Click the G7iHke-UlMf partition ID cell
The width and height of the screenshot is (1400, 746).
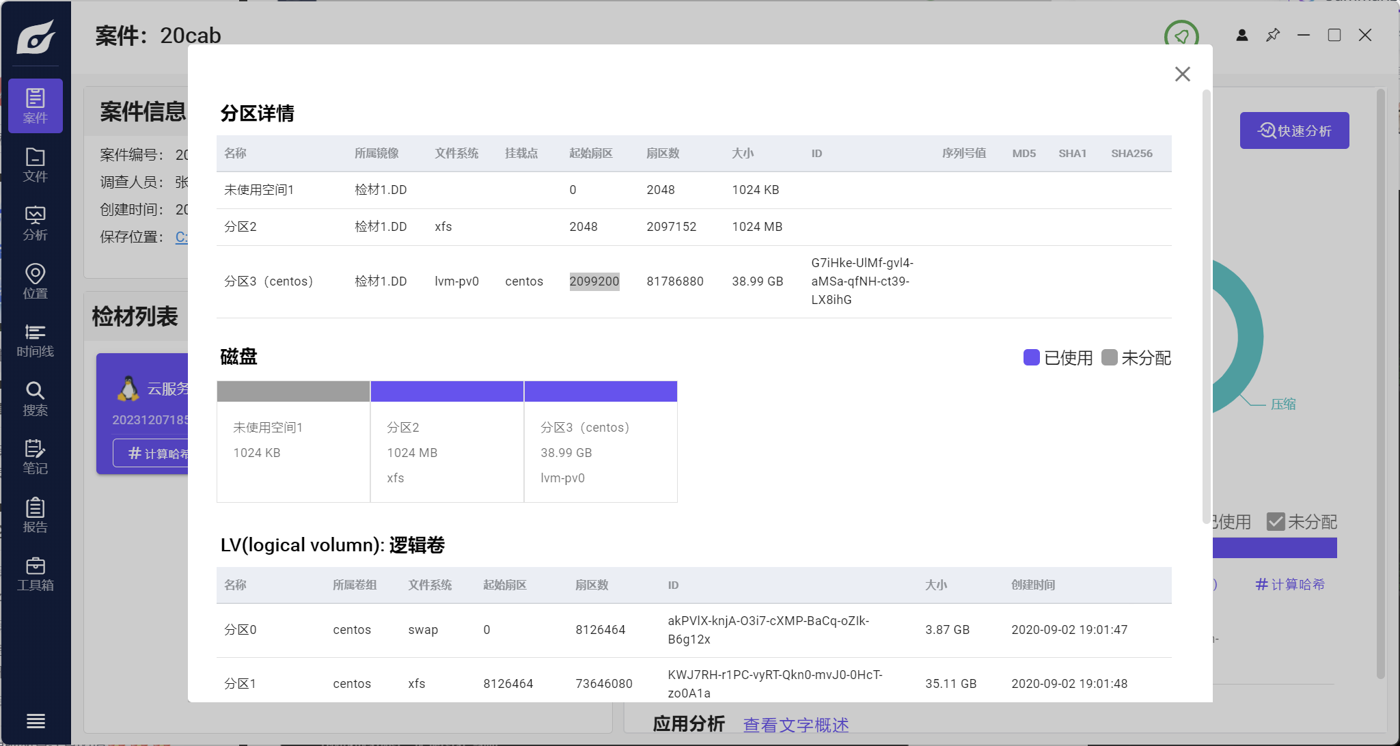(862, 281)
